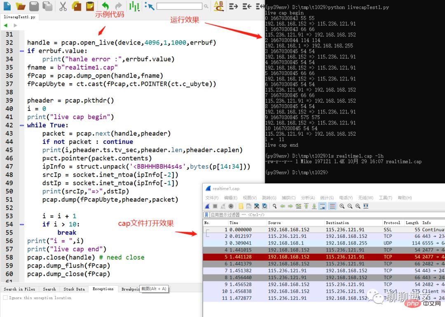Cut the selection with the scissors icon
The image size is (445, 317).
click(x=63, y=6)
